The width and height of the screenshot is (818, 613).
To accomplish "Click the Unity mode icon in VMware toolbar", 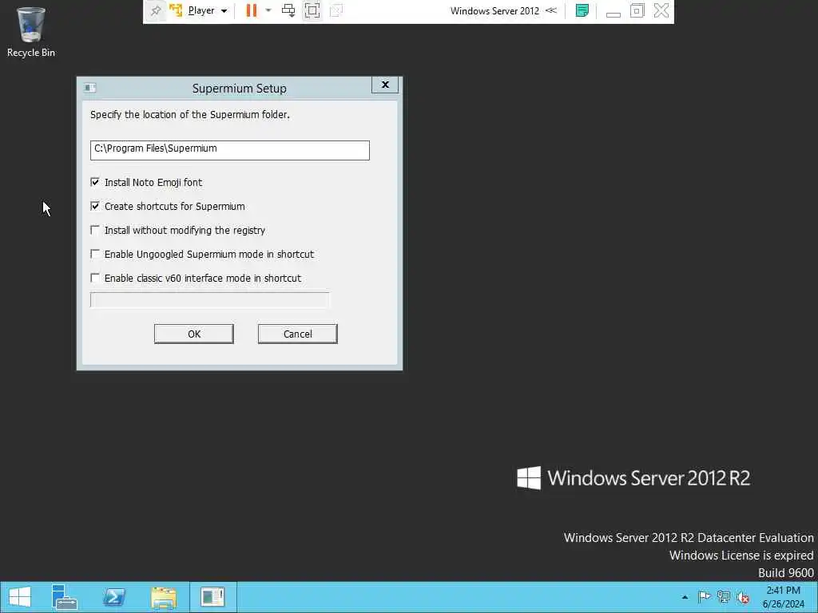I will click(x=336, y=10).
